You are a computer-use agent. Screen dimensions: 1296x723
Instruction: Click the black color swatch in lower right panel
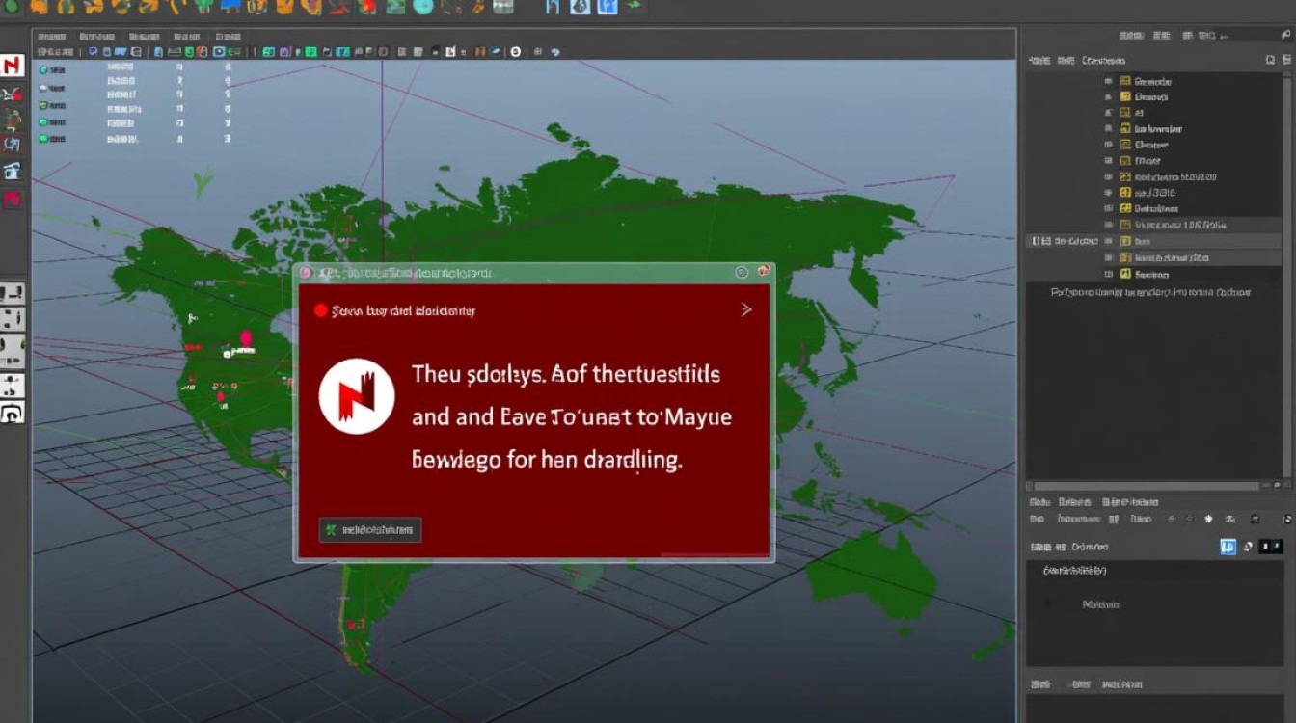pos(1271,547)
